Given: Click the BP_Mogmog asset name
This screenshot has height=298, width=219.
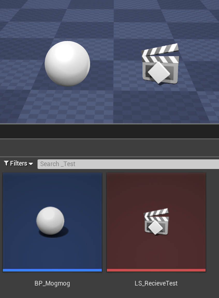Looking at the screenshot, I should tap(52, 283).
